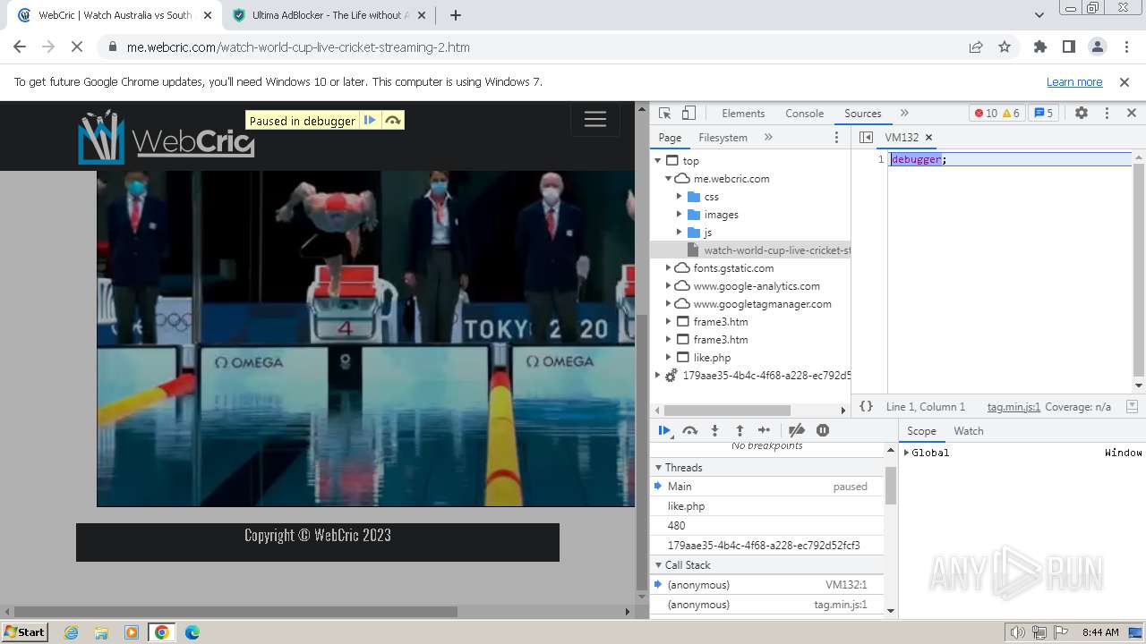Collapse the top frame tree node
The height and width of the screenshot is (644, 1146).
(x=658, y=161)
